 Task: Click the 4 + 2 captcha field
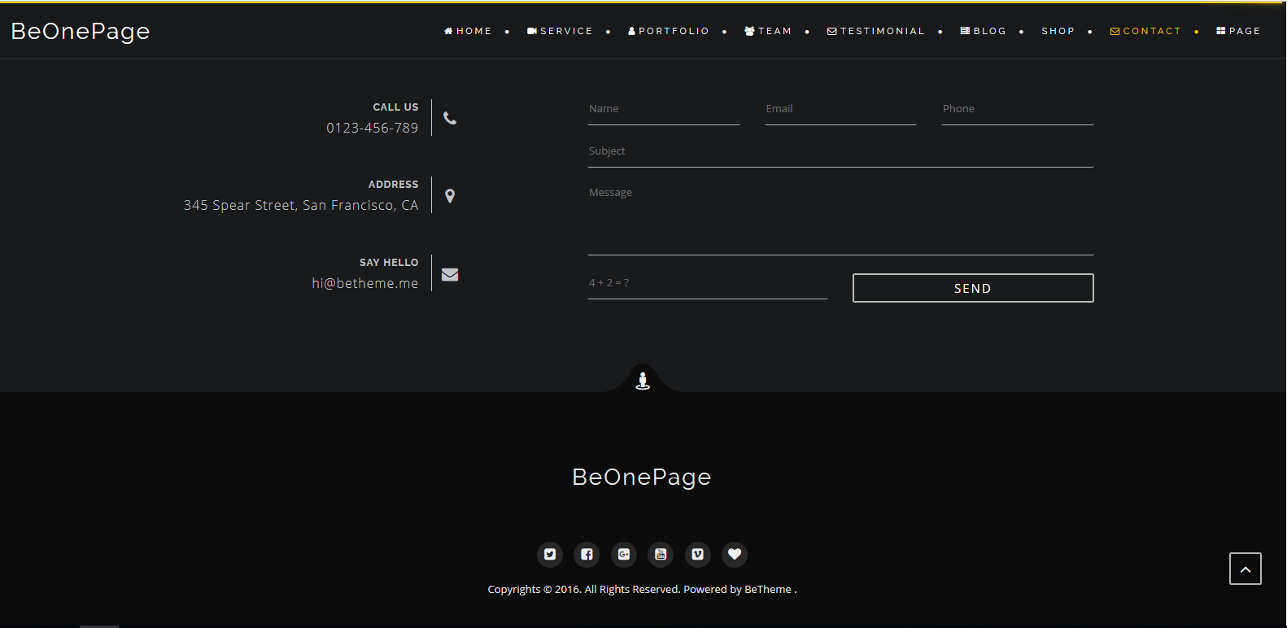point(707,284)
